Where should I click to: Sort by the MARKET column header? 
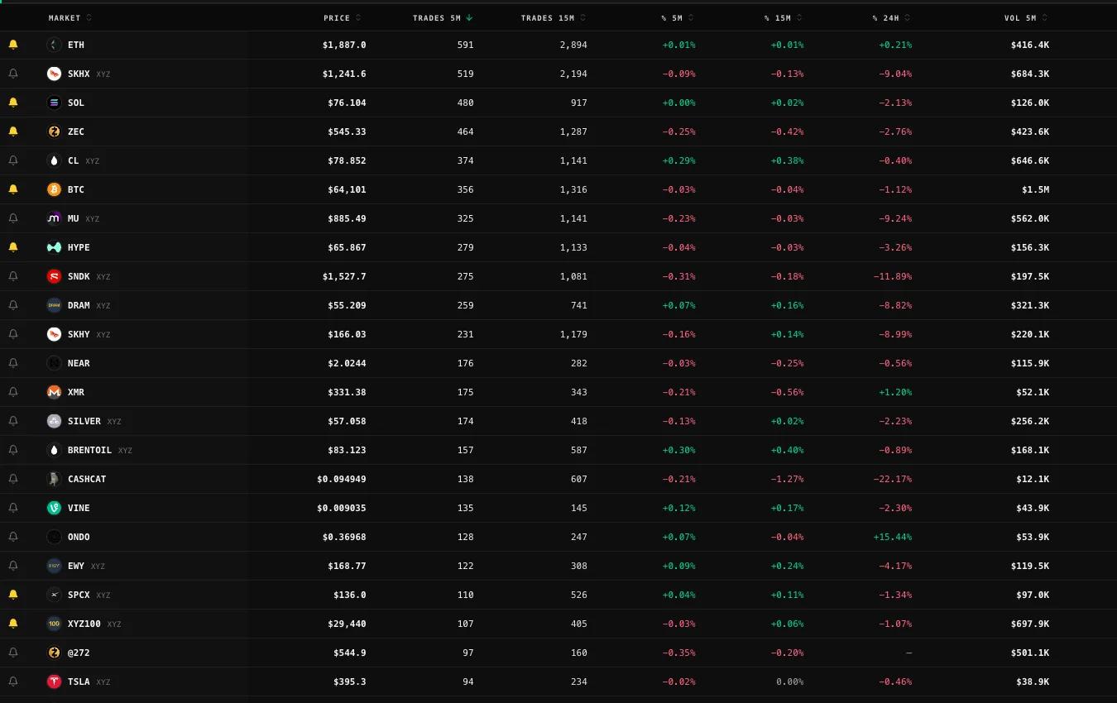pyautogui.click(x=70, y=18)
